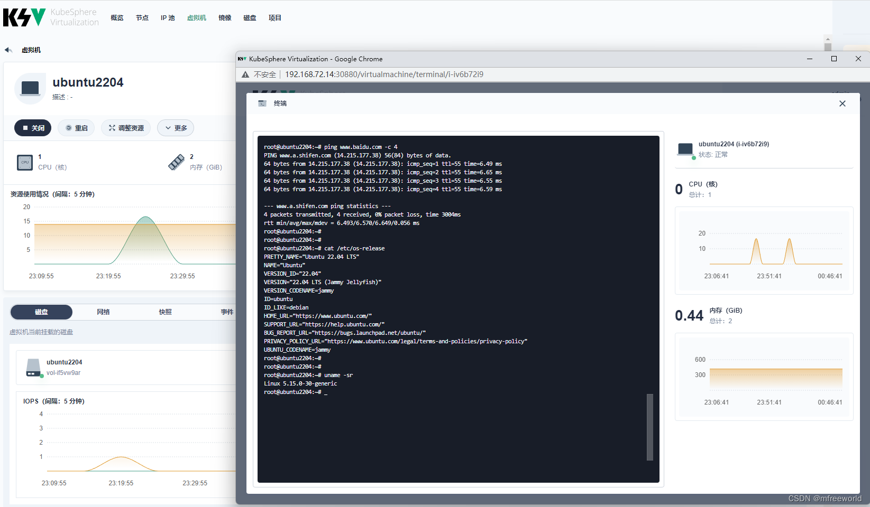Click the back arrow next to 虚拟机
The height and width of the screenshot is (507, 870).
[8, 50]
